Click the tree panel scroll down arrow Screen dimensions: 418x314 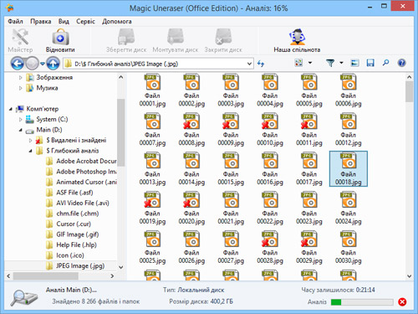tap(121, 267)
